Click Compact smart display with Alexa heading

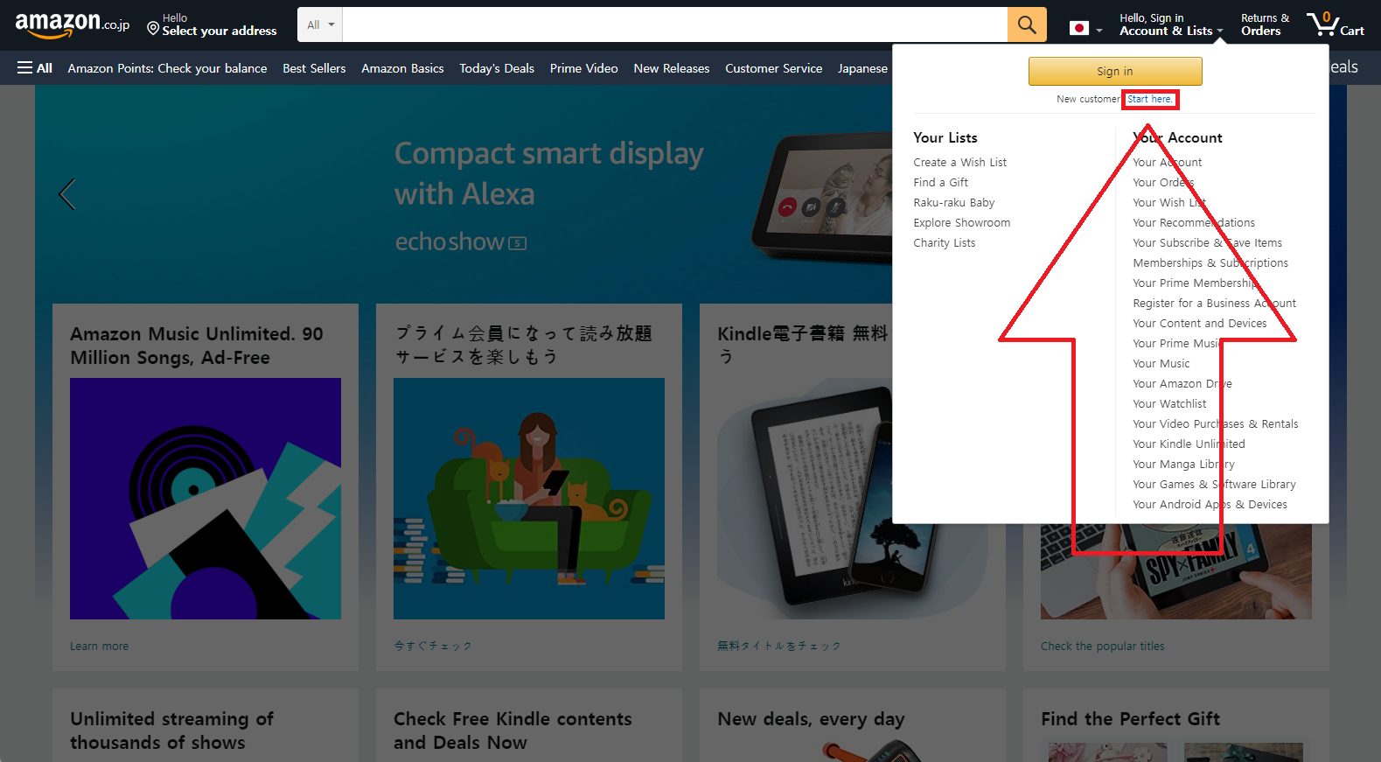tap(548, 173)
